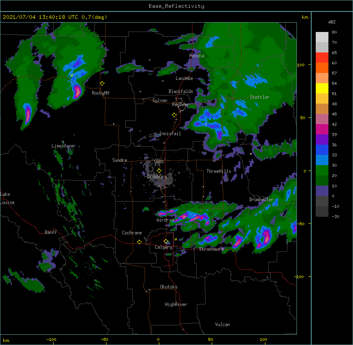Click the Drumheller city label
Viewport: 353px width, 345px height.
coord(261,200)
